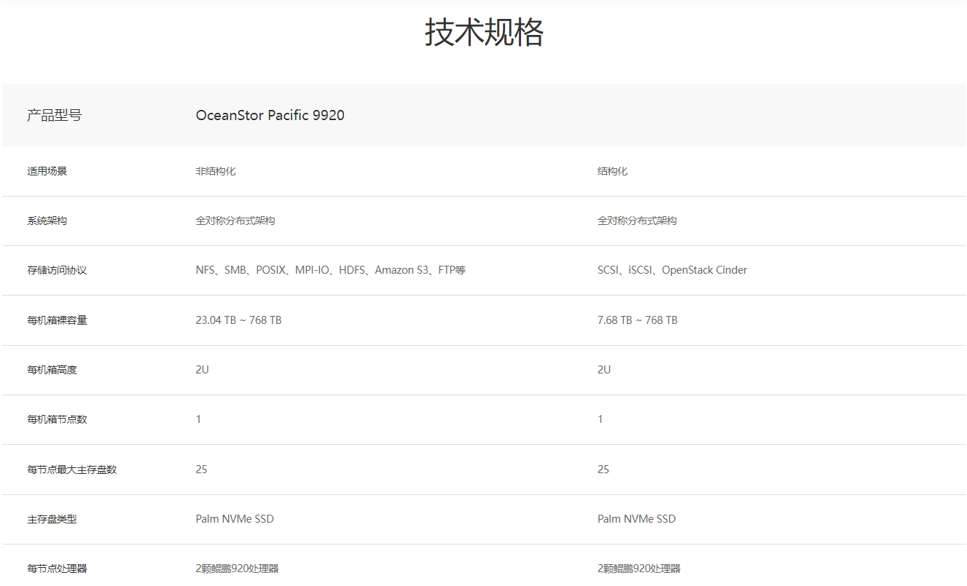Select the NFS, SMB, POSIX protocol list
This screenshot has width=967, height=586.
coord(330,270)
